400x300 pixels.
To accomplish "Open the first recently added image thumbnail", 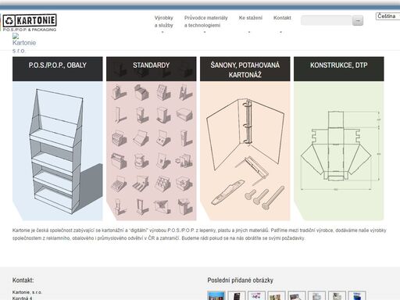I will 216,296.
